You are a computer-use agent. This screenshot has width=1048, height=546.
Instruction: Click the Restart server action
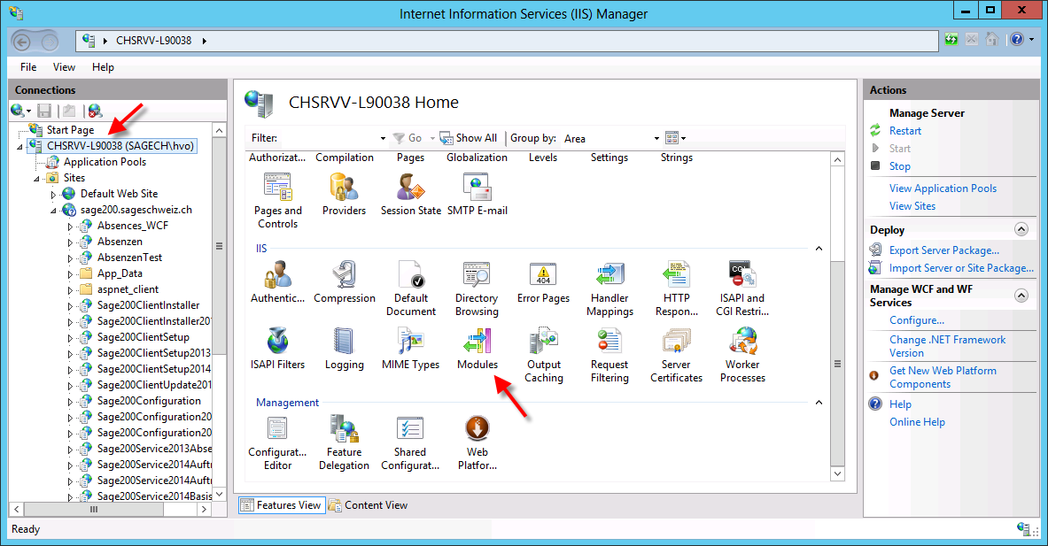[905, 131]
